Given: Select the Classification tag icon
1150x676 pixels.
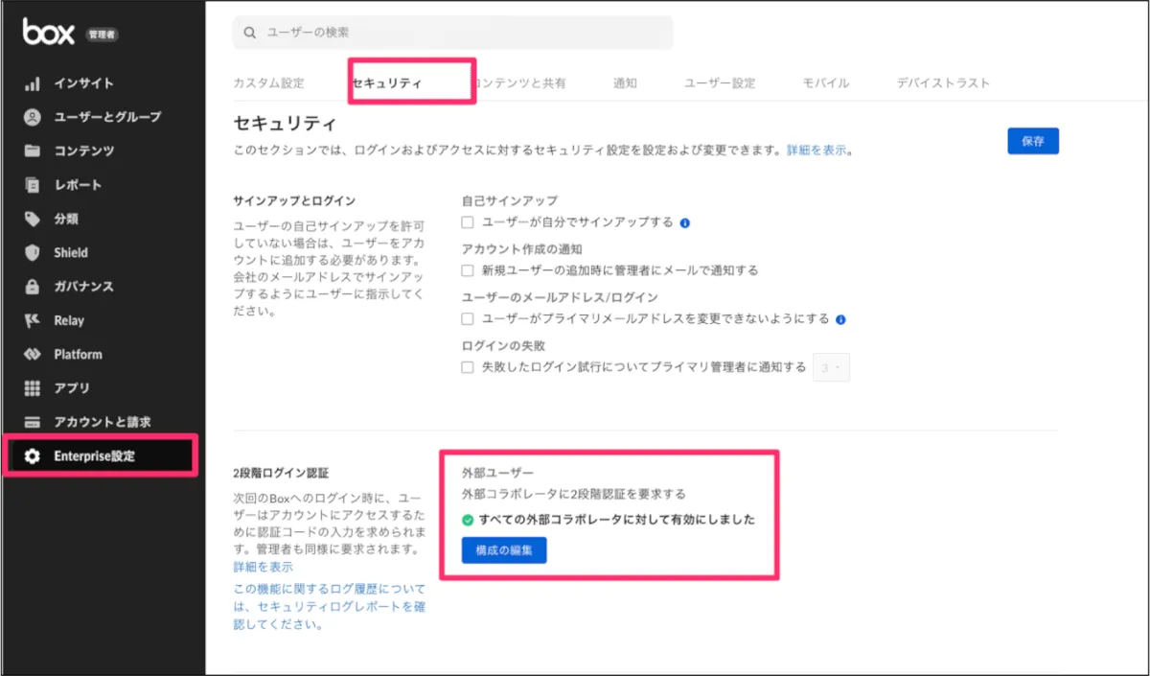Looking at the screenshot, I should tap(33, 219).
